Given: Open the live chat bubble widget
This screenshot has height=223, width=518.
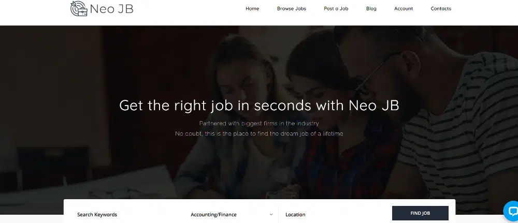Looking at the screenshot, I should pos(511,211).
